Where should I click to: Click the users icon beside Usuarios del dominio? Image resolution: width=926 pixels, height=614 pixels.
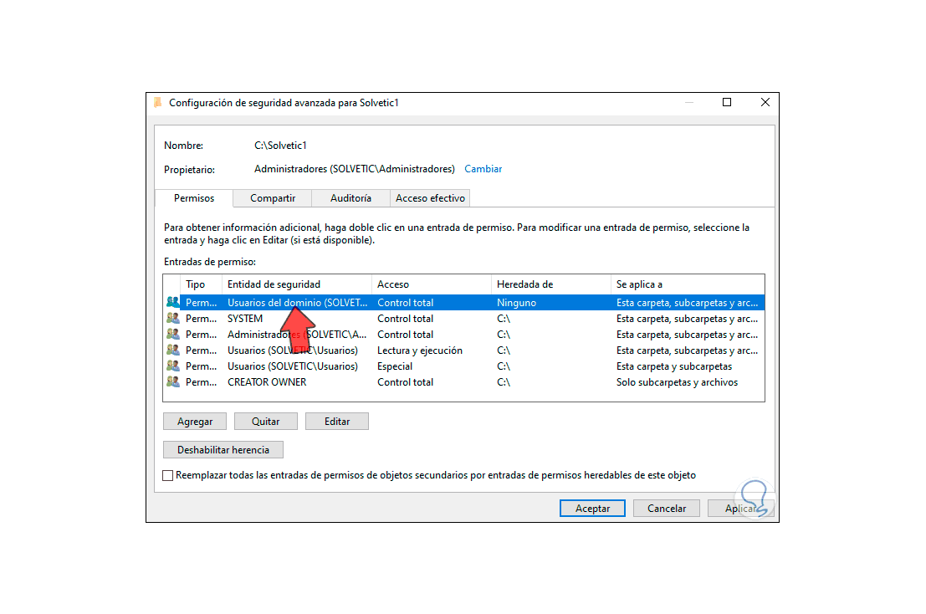[x=174, y=302]
